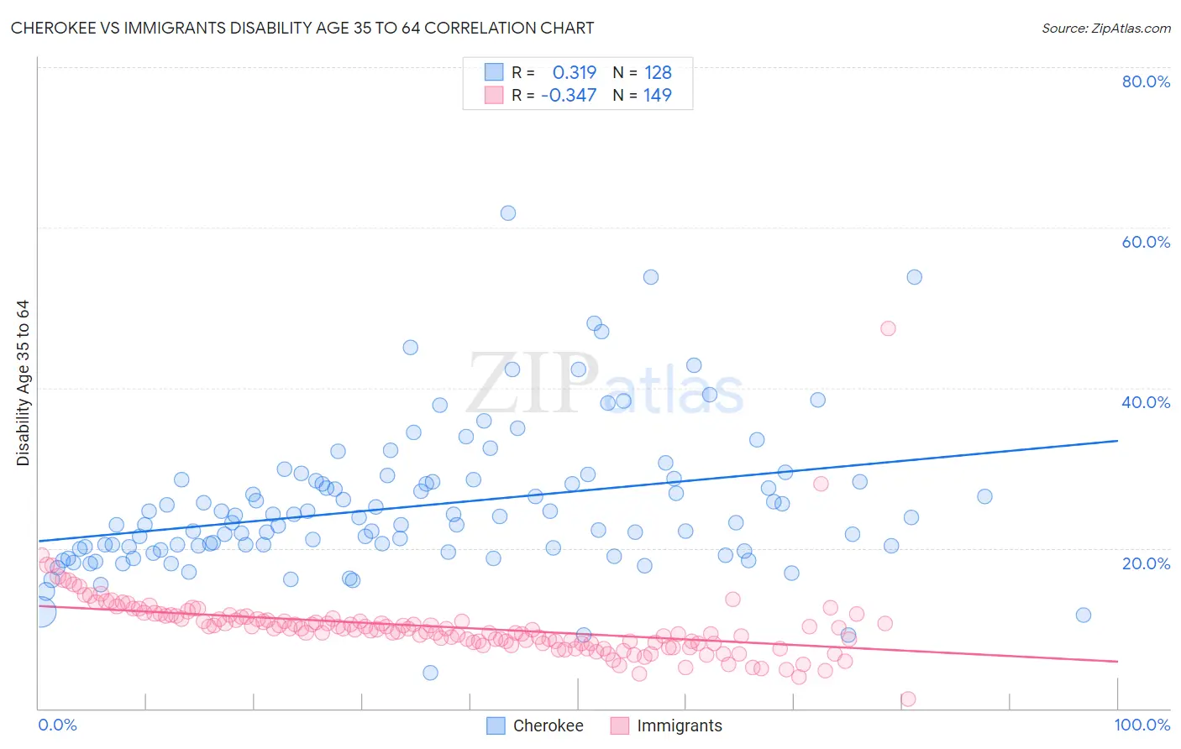Click the pink Immigrants legend swatch at bottom
1181x749 pixels.
[620, 725]
